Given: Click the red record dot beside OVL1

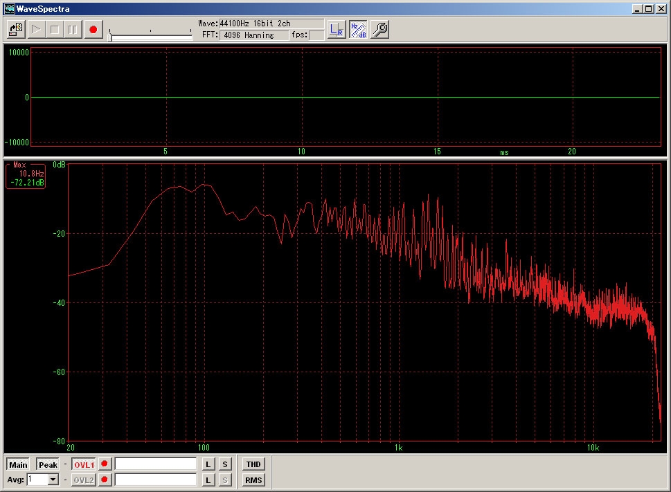Looking at the screenshot, I should coord(105,464).
